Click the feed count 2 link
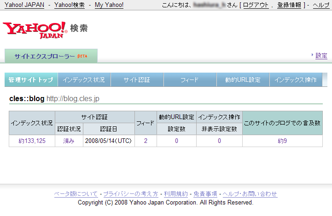 click(146, 141)
